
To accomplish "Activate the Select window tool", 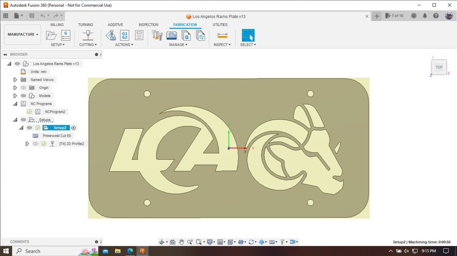I will click(248, 35).
